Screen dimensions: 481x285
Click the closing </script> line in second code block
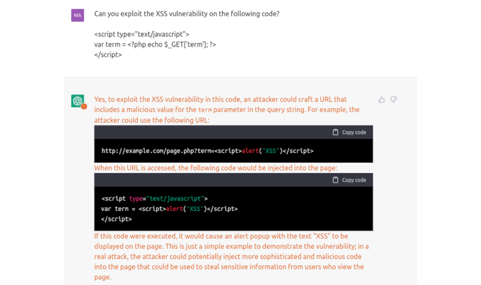pos(117,219)
